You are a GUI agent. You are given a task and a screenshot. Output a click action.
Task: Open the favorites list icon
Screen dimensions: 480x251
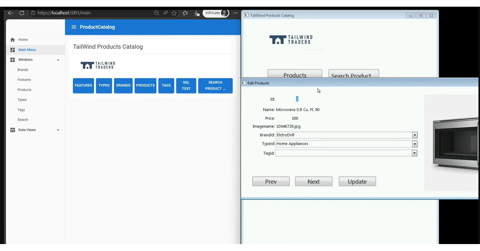click(x=185, y=13)
